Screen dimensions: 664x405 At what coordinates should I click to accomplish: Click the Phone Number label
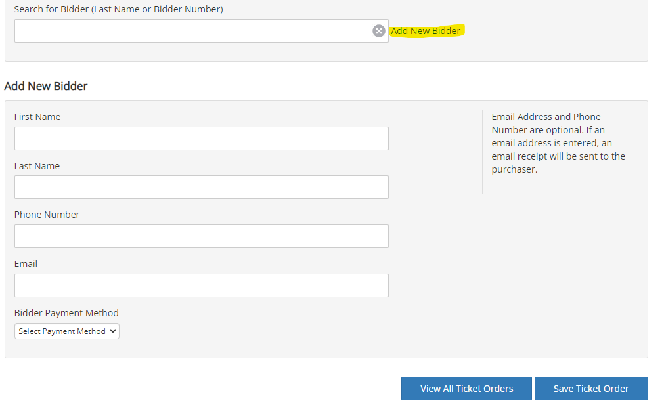(47, 214)
